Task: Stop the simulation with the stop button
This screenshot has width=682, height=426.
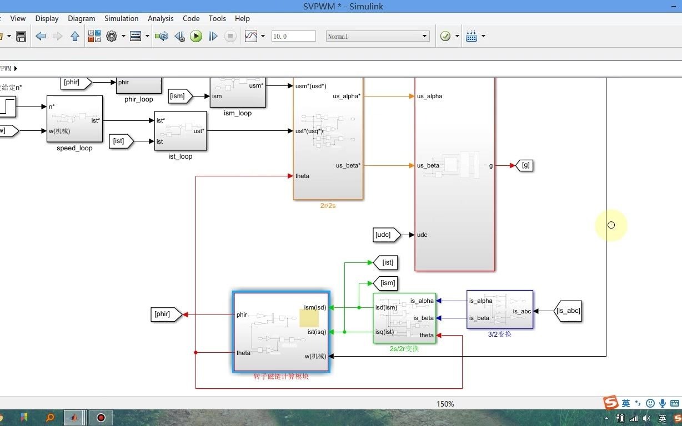Action: coord(230,37)
